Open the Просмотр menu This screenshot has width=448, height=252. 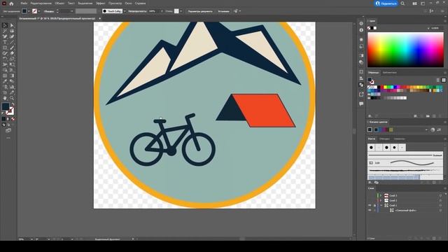coord(115,3)
